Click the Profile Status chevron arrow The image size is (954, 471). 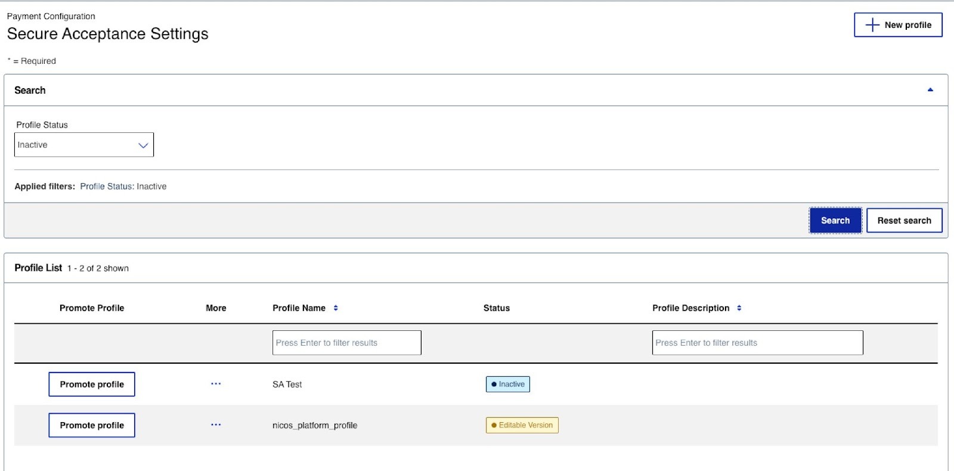(143, 145)
